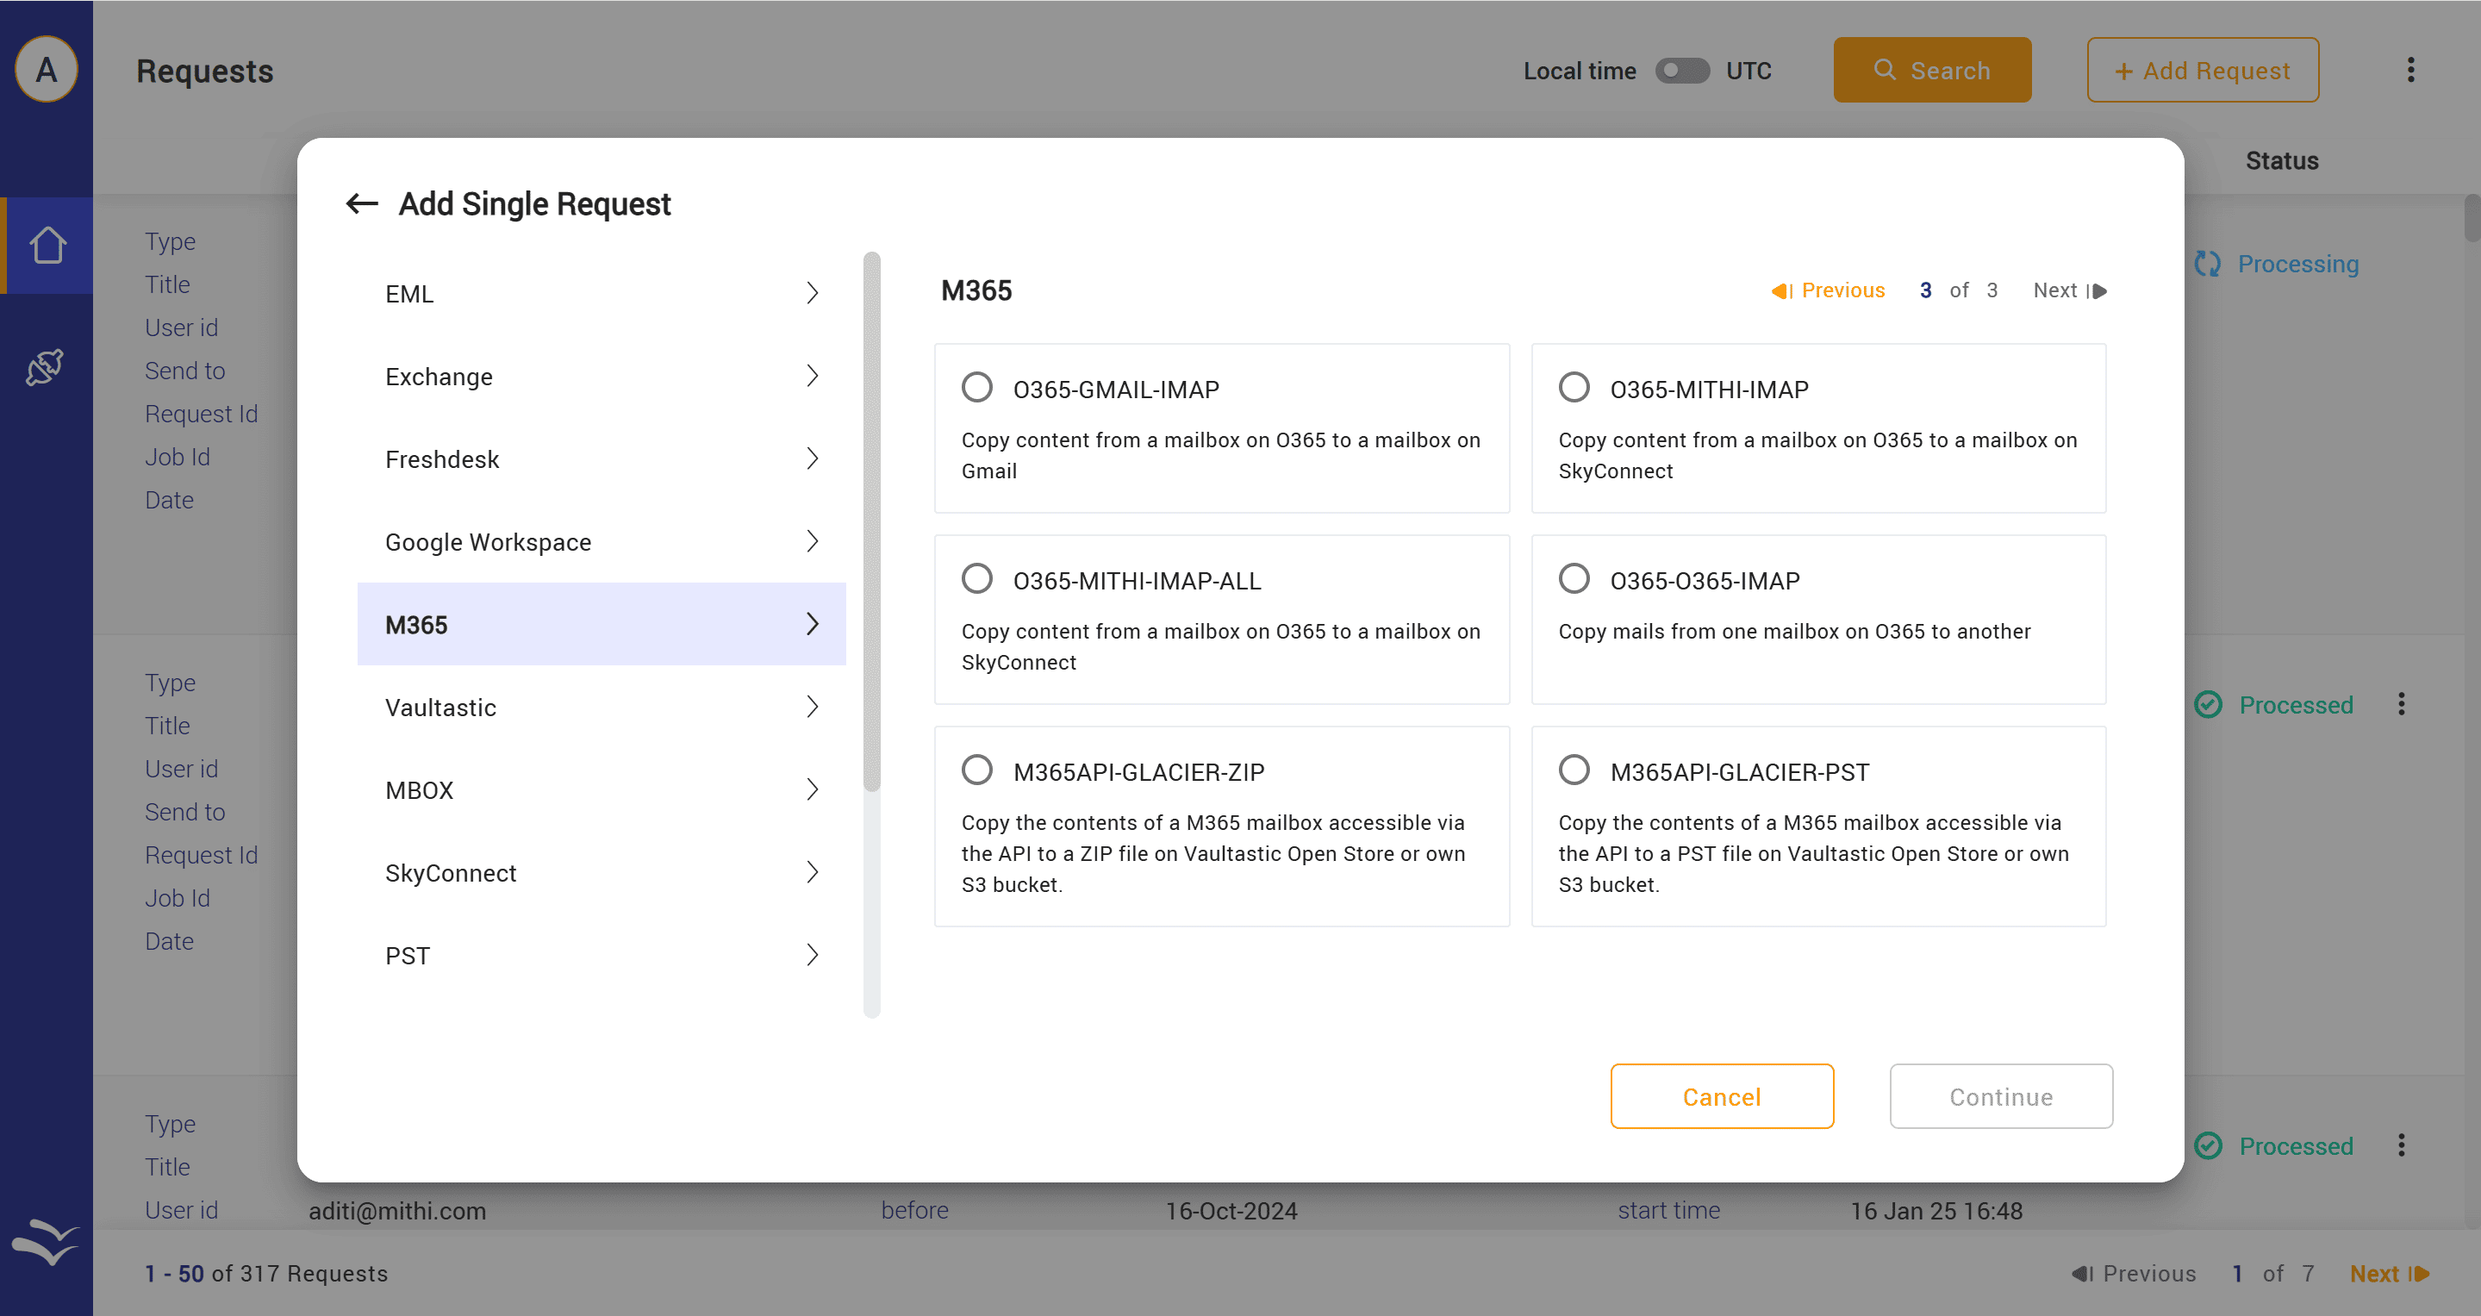Expand the PST category chevron
The image size is (2481, 1316).
812,955
